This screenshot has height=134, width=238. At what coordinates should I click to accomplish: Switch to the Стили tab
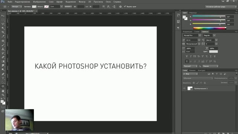point(197,32)
